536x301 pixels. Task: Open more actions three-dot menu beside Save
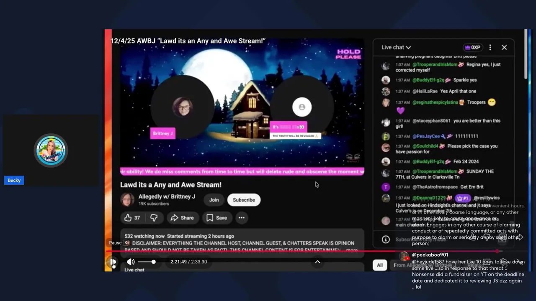coord(242,218)
